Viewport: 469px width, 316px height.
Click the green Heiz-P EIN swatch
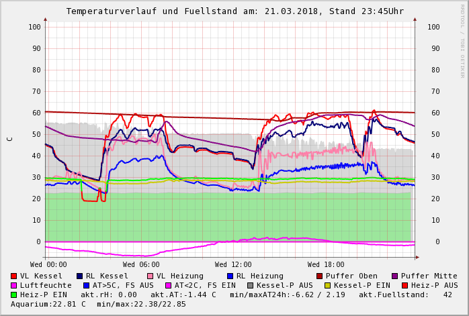coord(13,295)
